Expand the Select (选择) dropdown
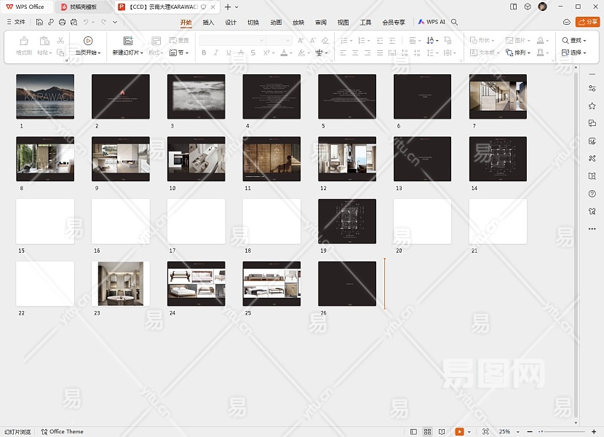The image size is (604, 437). click(x=574, y=52)
